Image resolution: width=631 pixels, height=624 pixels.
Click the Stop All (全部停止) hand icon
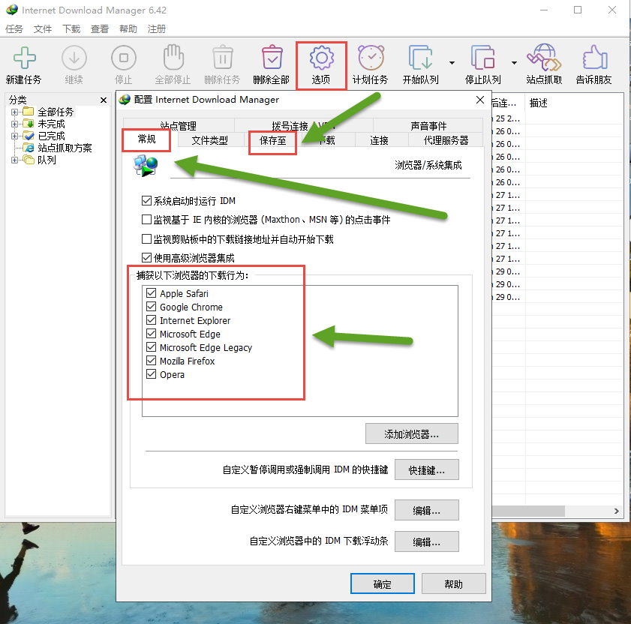point(173,58)
